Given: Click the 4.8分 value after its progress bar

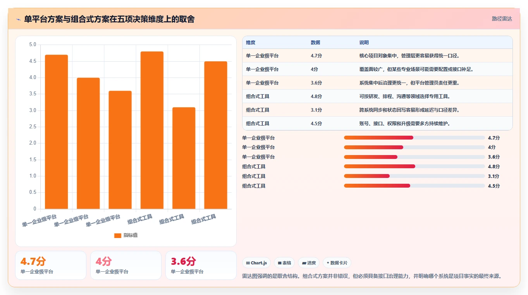Looking at the screenshot, I should tap(494, 167).
